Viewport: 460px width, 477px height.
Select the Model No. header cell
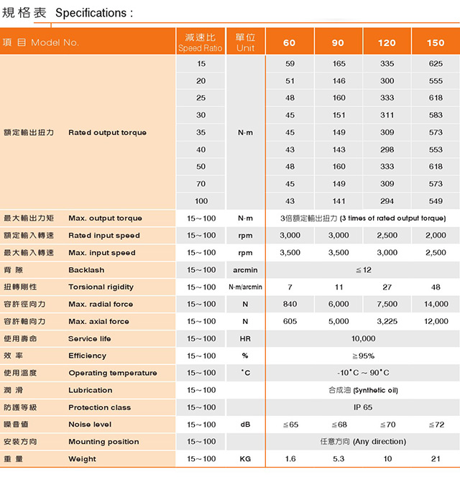click(88, 42)
